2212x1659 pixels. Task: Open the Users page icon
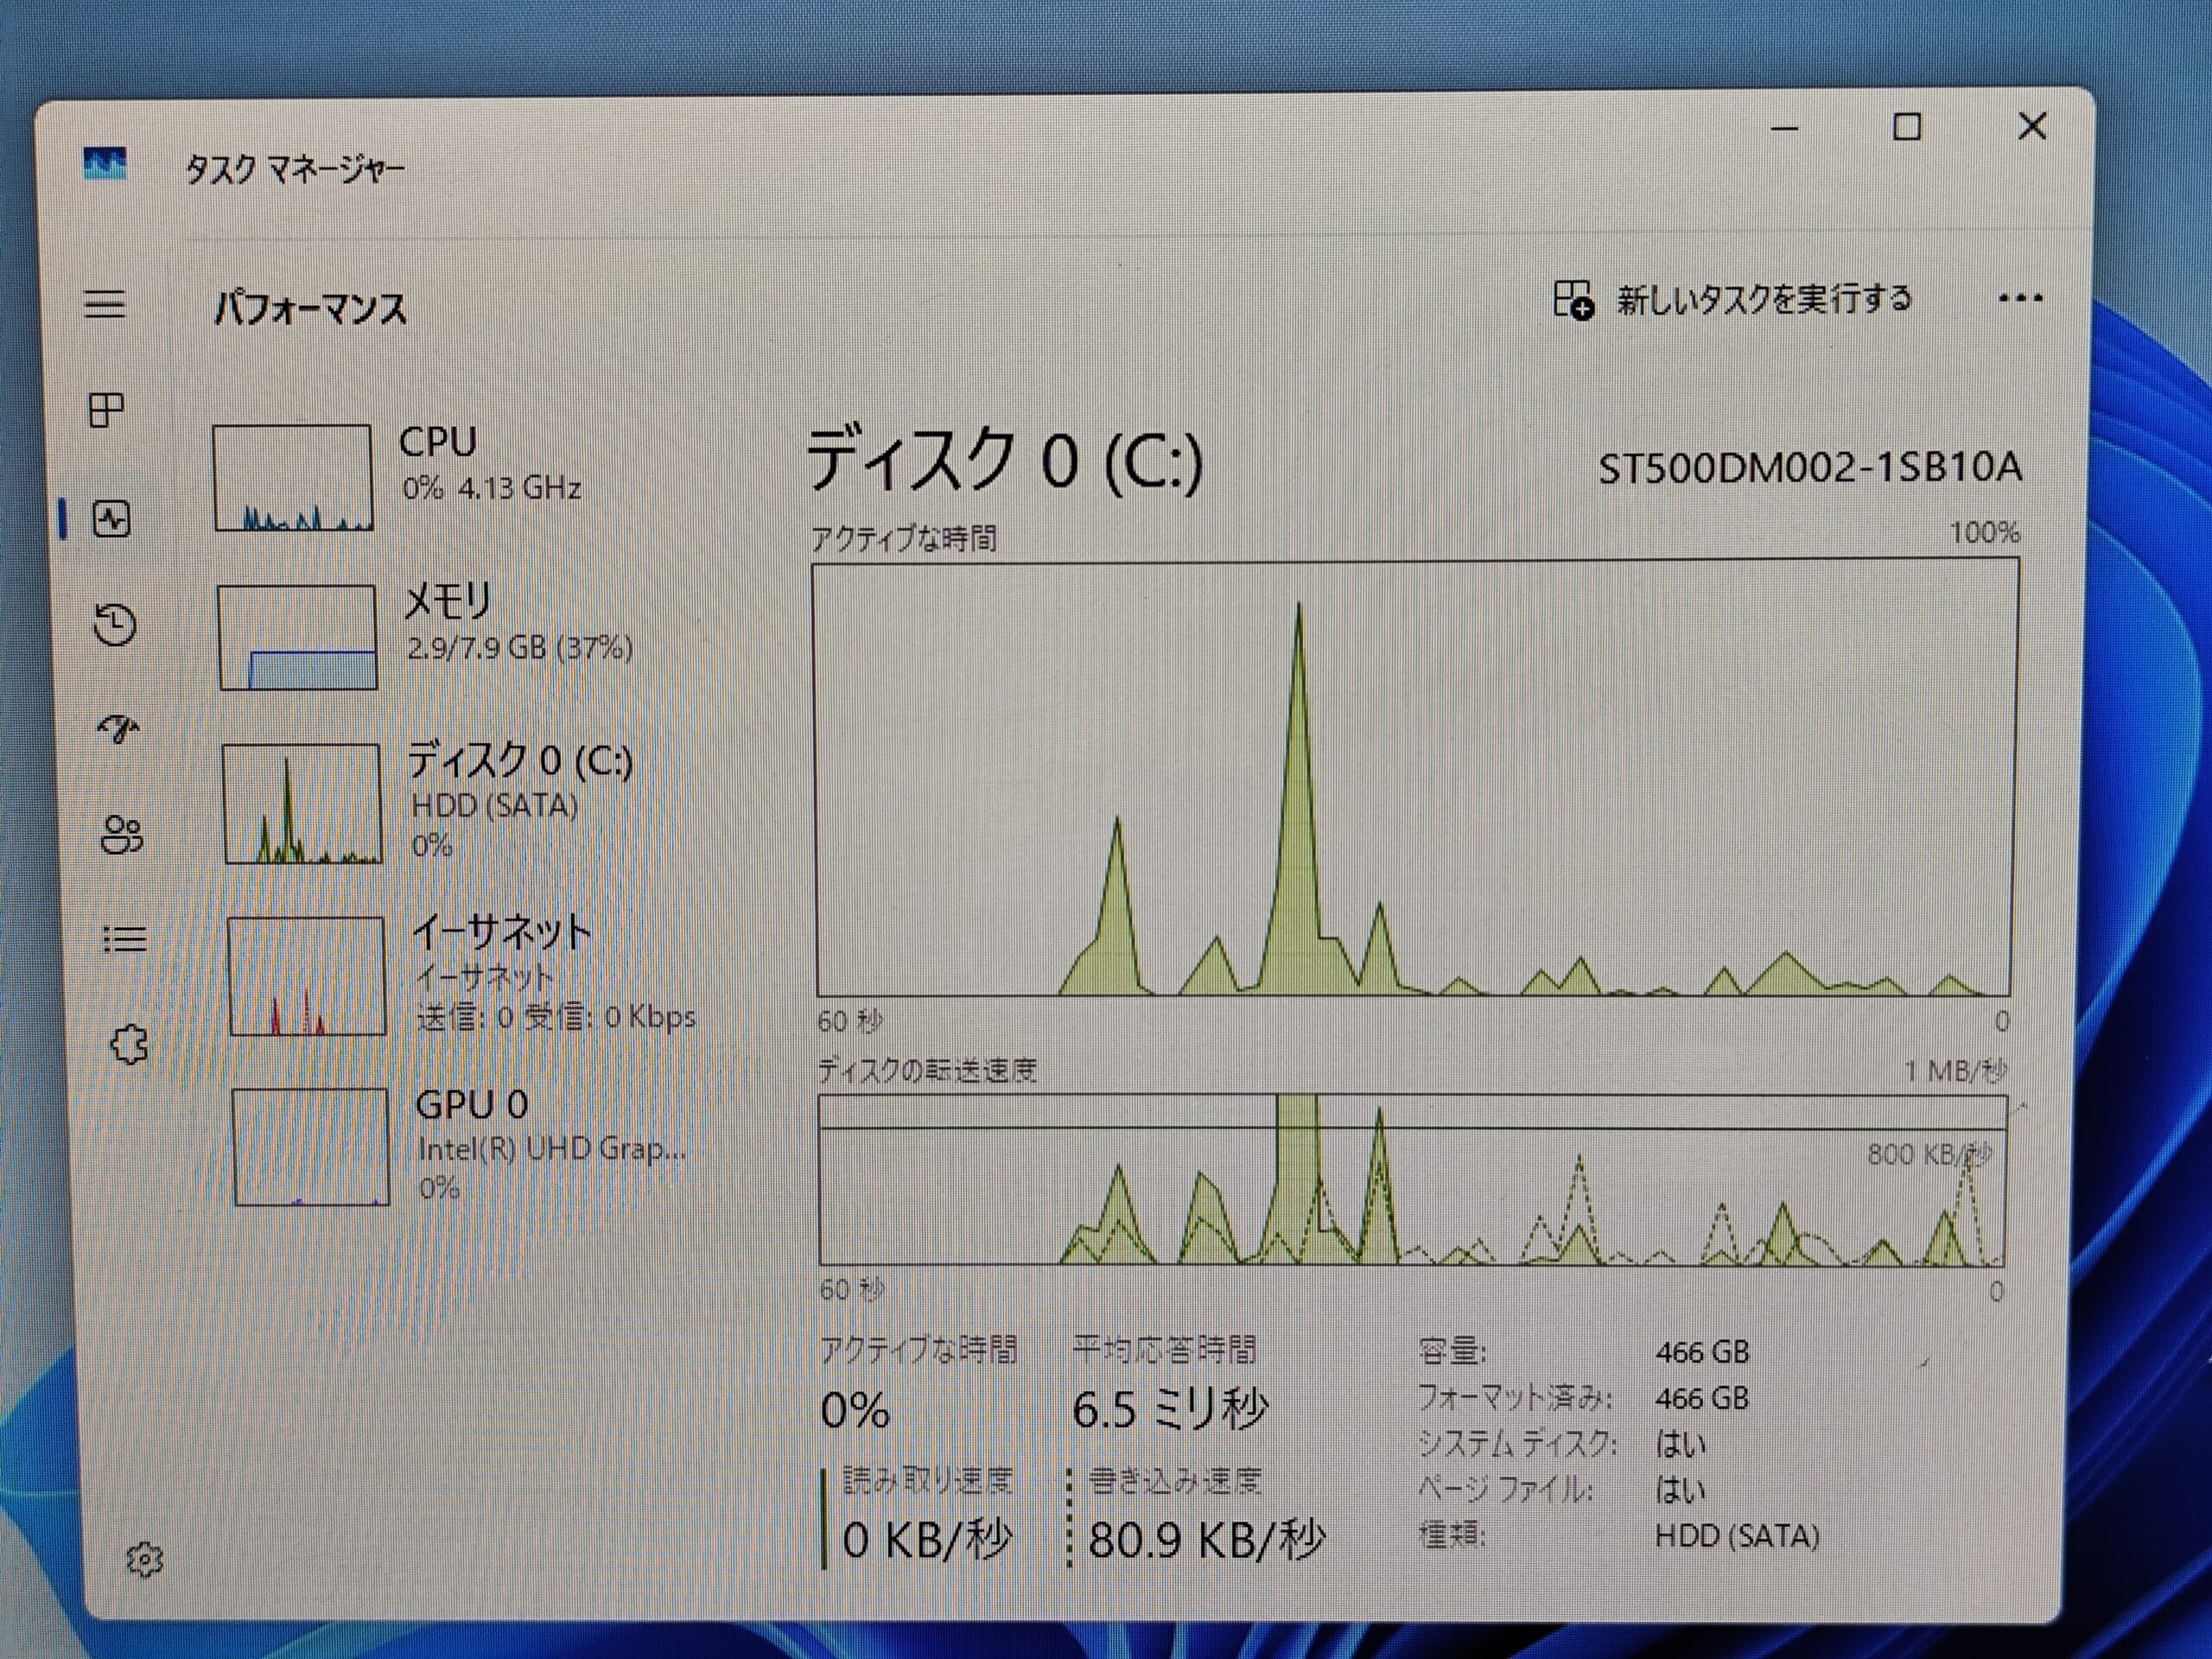122,835
